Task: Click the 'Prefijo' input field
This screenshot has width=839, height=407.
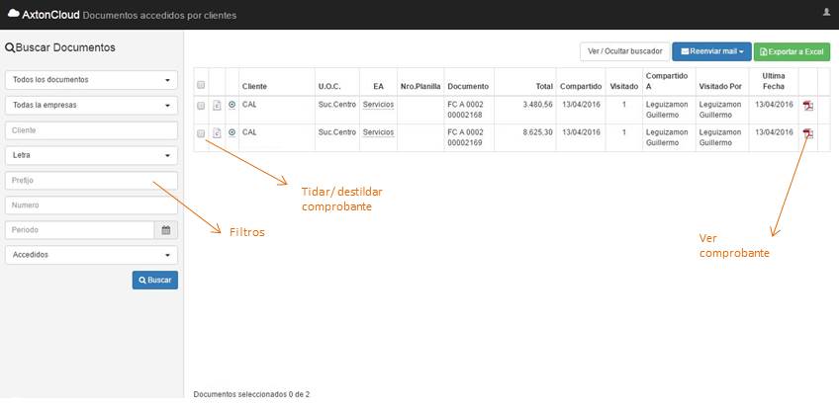Action: 91,181
